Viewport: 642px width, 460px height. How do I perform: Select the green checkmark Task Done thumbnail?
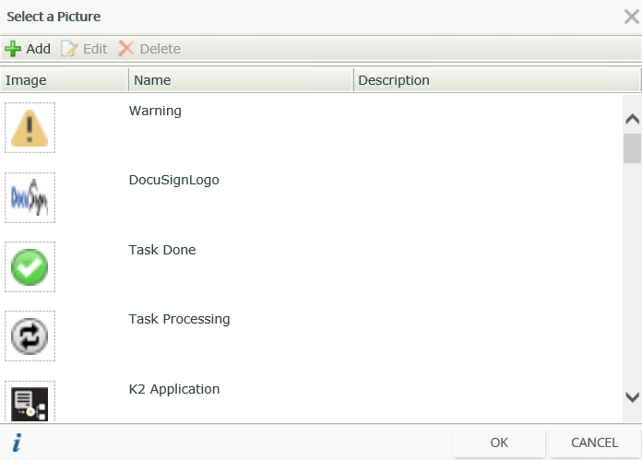pos(30,266)
